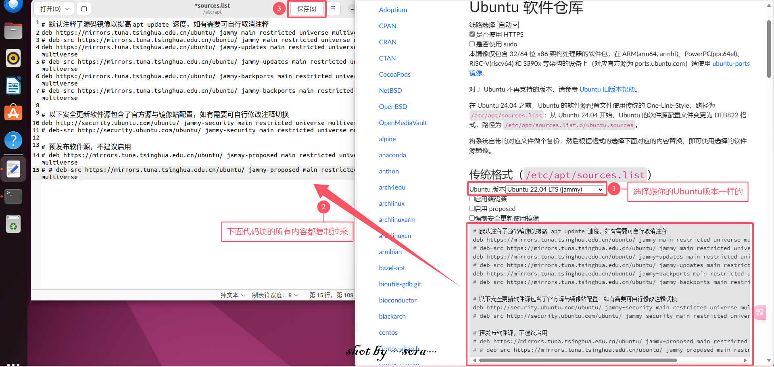This screenshot has width=774, height=367.
Task: Open the OpenBSD mirror link
Action: point(393,106)
